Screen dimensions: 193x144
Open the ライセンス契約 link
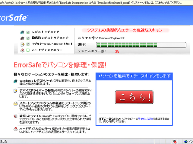tap(145, 119)
